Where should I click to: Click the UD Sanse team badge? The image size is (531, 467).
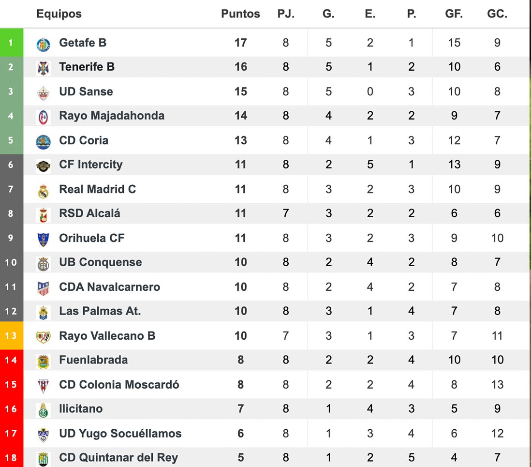click(44, 92)
